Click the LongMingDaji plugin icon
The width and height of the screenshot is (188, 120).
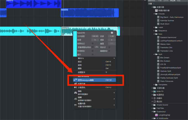156,115
